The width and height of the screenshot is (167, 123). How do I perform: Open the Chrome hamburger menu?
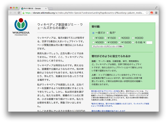(156, 13)
